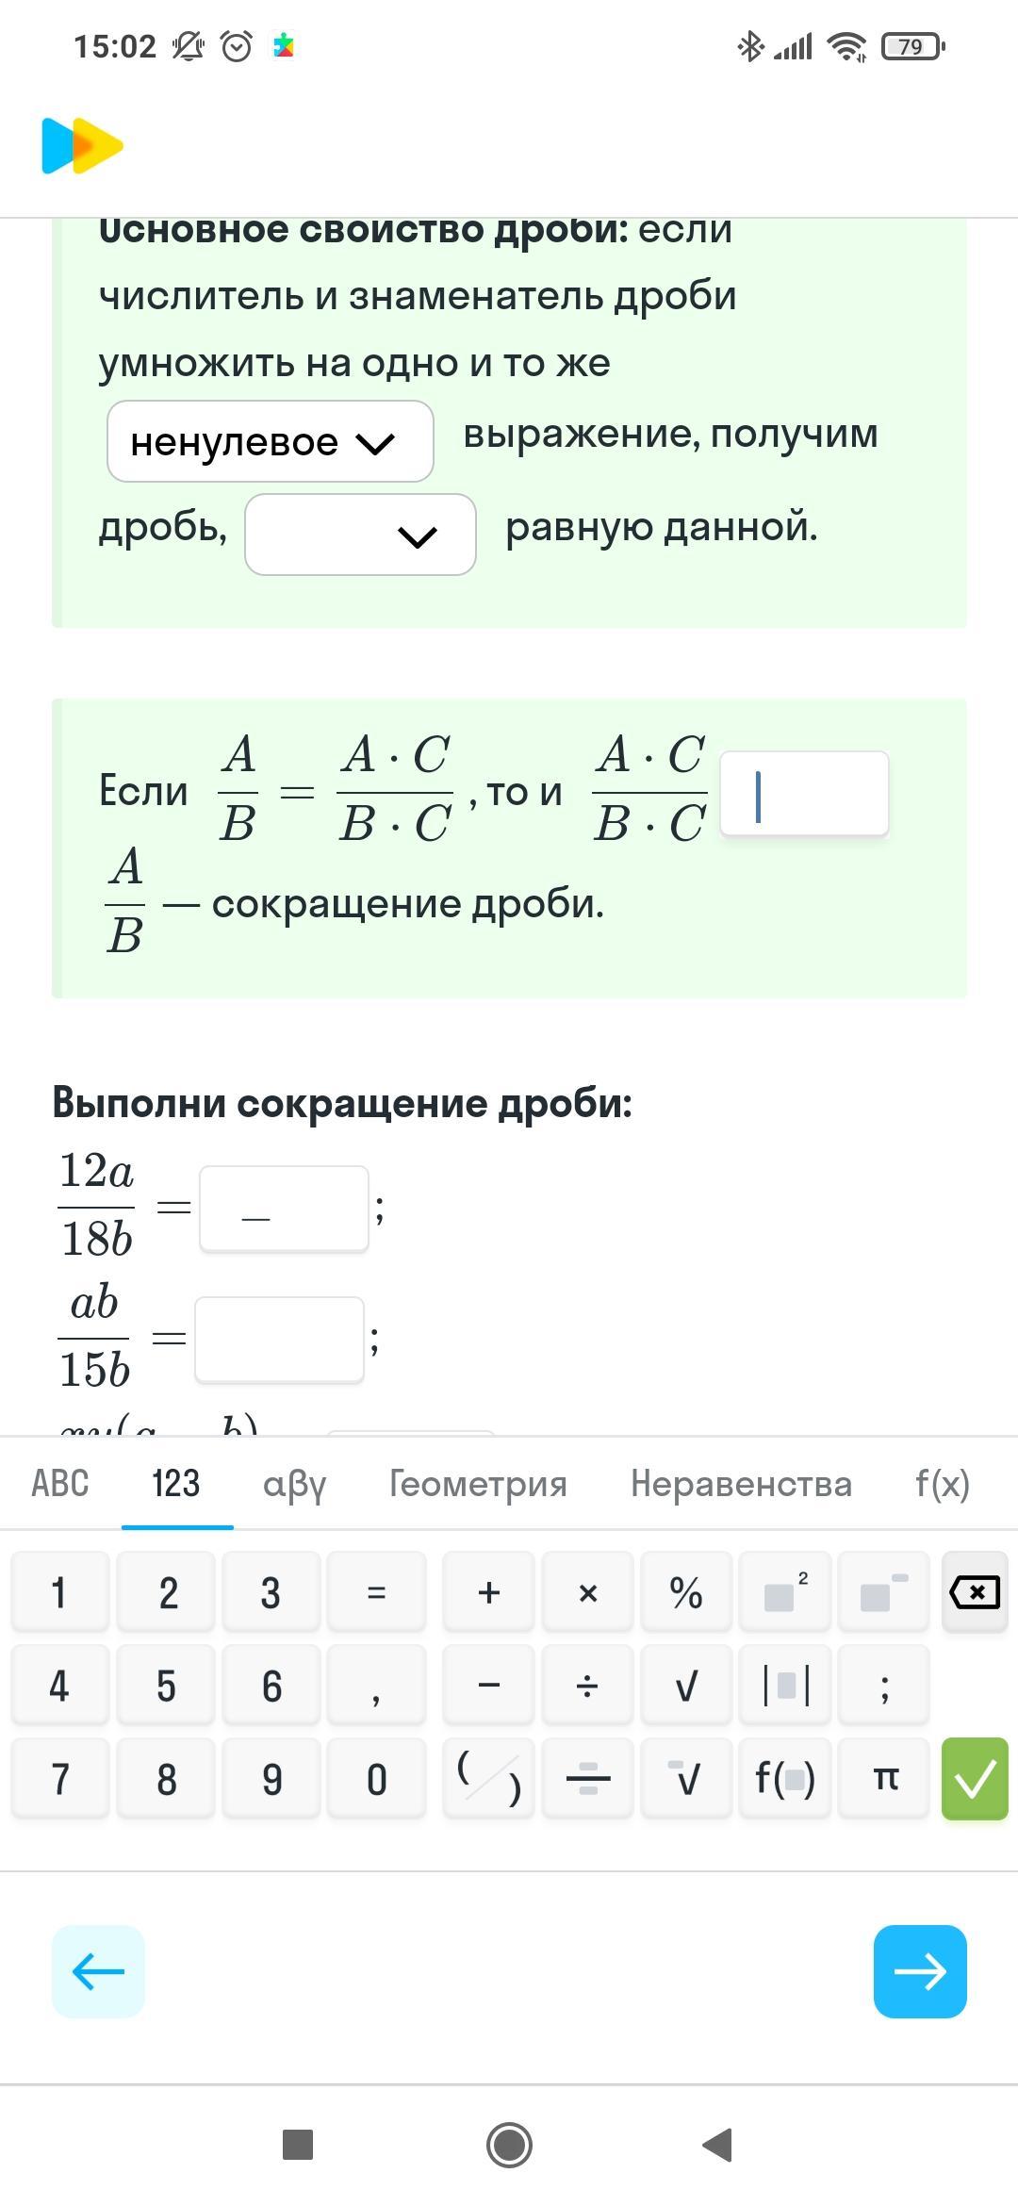Insert the squared exponent template
Image resolution: width=1018 pixels, height=2206 pixels.
(785, 1592)
